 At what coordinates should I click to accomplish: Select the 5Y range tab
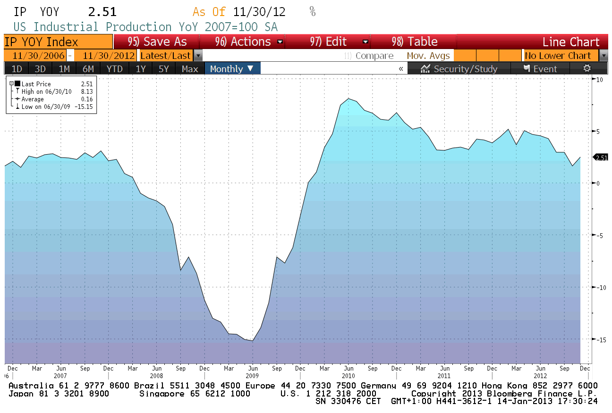[x=164, y=69]
